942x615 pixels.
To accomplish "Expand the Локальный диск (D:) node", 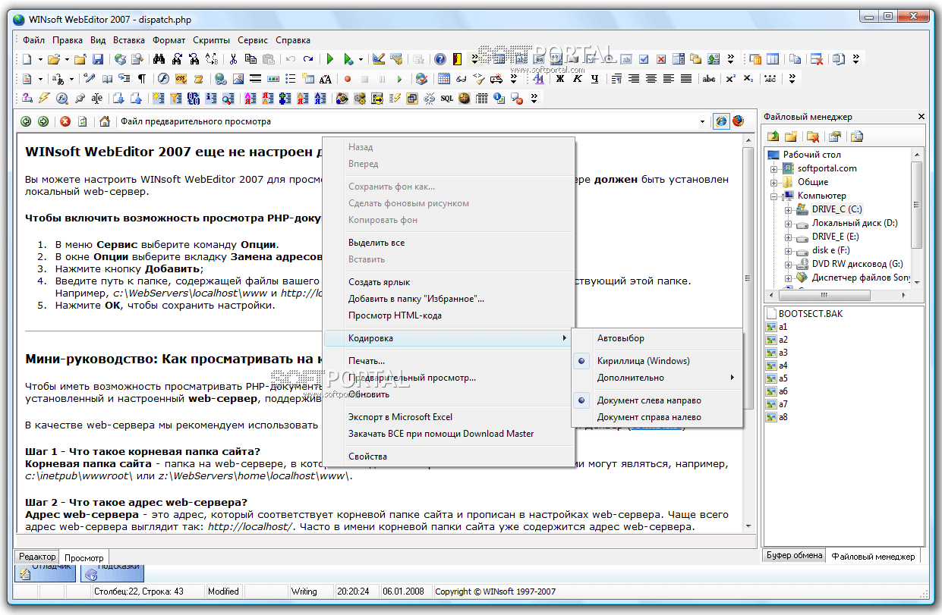I will [789, 223].
